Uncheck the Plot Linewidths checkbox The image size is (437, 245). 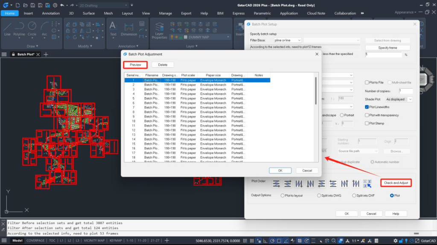(367, 107)
